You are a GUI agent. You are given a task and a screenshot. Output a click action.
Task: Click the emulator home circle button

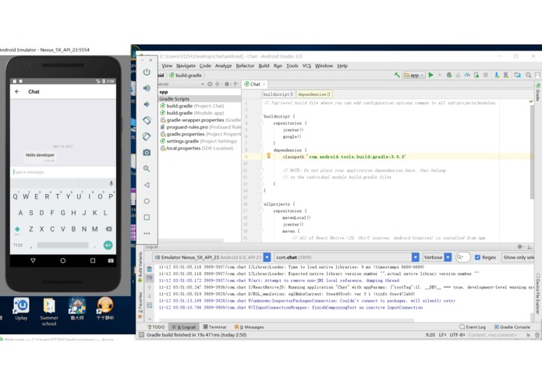tap(147, 201)
